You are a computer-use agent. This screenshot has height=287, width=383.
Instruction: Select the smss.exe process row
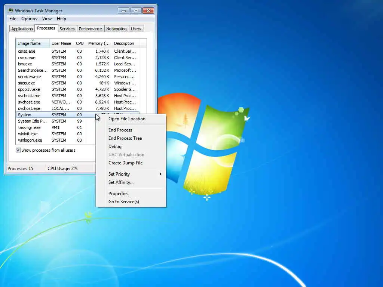coord(78,83)
